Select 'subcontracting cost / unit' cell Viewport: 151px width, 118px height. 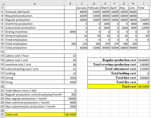click(35, 69)
